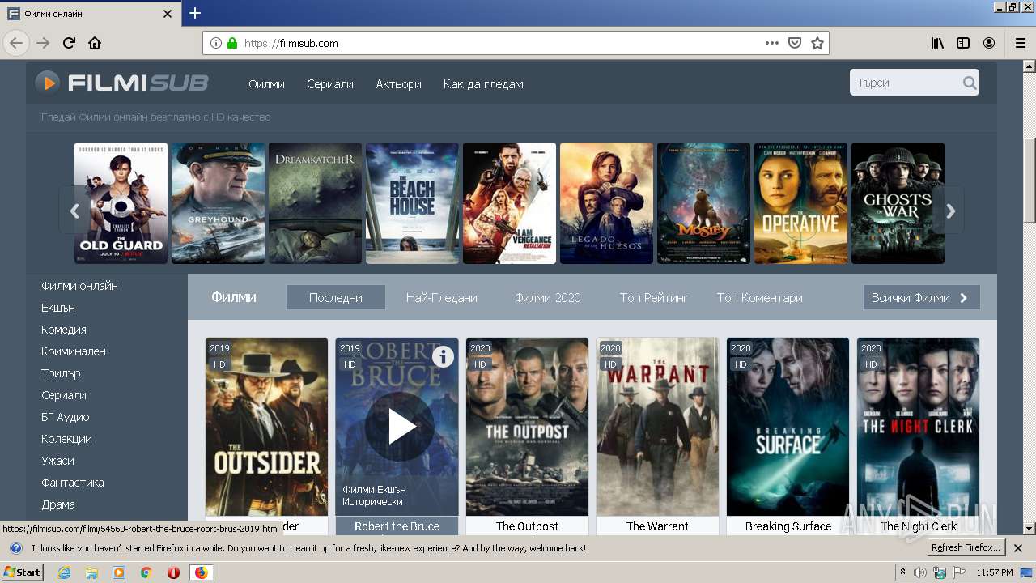1036x583 pixels.
Task: Click the browser forward arrow
Action: click(x=43, y=43)
